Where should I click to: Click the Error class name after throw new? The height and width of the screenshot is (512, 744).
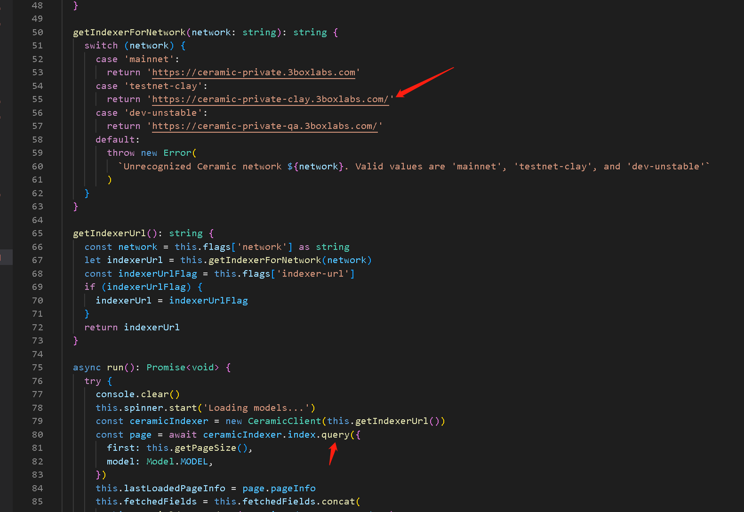[177, 153]
